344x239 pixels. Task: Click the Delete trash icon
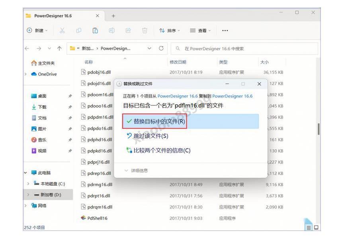pyautogui.click(x=145, y=31)
